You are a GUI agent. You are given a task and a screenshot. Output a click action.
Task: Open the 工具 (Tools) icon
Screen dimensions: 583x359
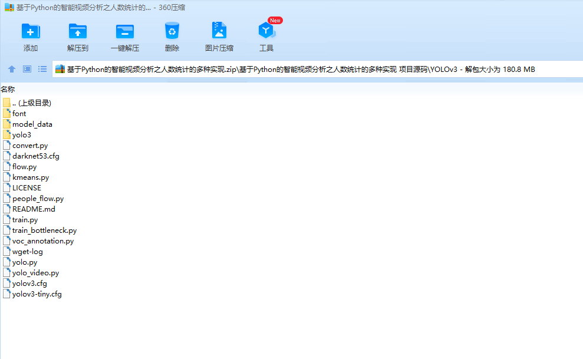tap(266, 31)
